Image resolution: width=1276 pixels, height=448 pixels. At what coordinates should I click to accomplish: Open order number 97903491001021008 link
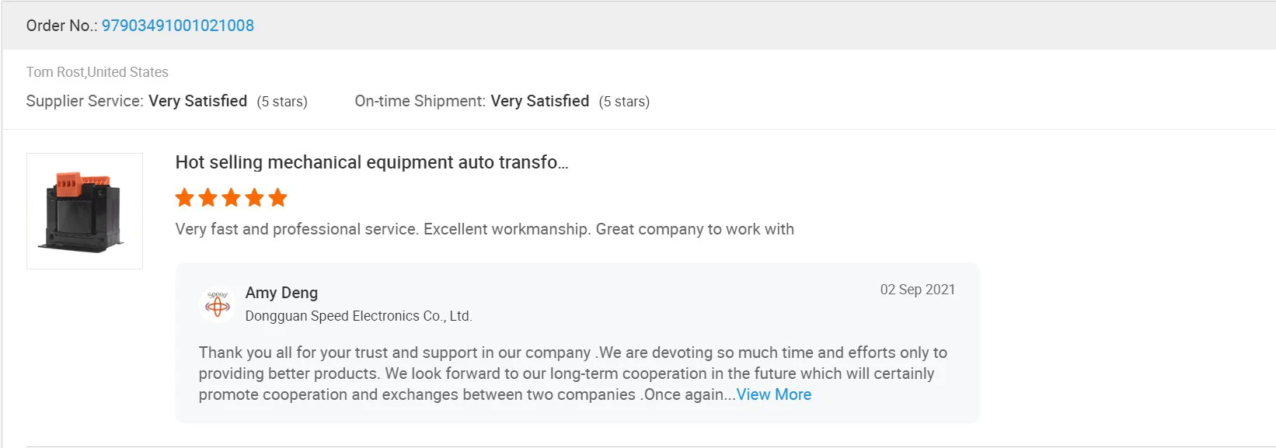tap(177, 26)
